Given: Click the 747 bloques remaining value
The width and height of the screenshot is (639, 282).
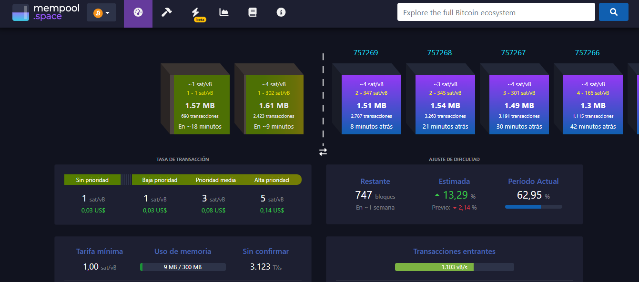Looking at the screenshot, I should tap(375, 195).
